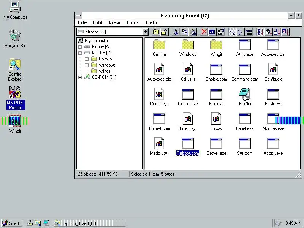
Task: Select the Edit.ini notepad file
Action: point(245,97)
